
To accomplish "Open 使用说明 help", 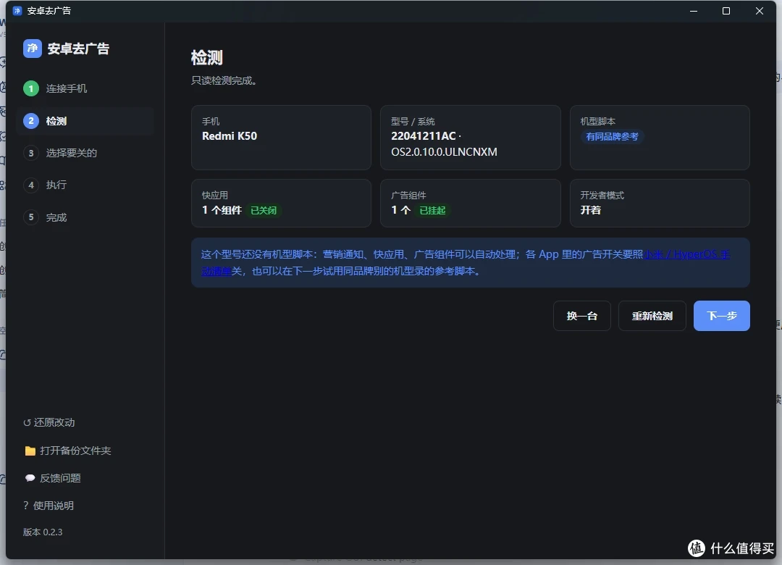I will tap(49, 506).
